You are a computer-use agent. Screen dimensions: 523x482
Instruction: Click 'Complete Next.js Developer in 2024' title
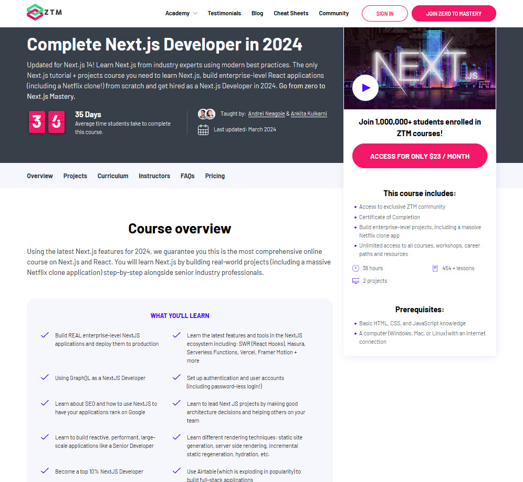[164, 44]
